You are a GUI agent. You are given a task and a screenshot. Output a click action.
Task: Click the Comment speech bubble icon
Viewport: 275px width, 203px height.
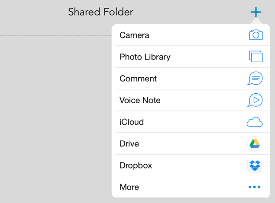(255, 78)
